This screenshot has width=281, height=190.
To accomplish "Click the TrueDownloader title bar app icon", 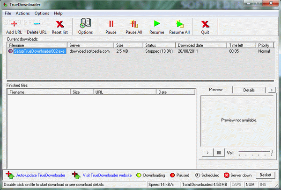I will tap(5, 5).
